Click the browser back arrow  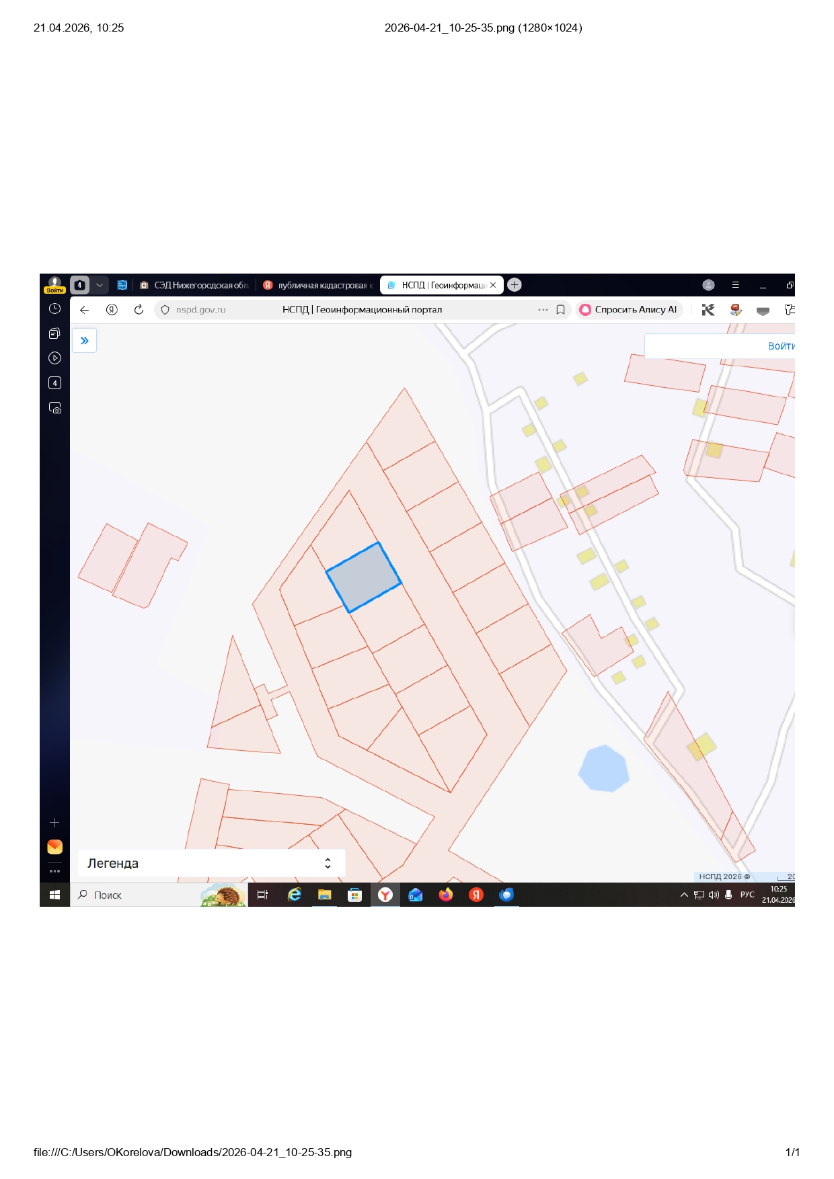[x=85, y=310]
